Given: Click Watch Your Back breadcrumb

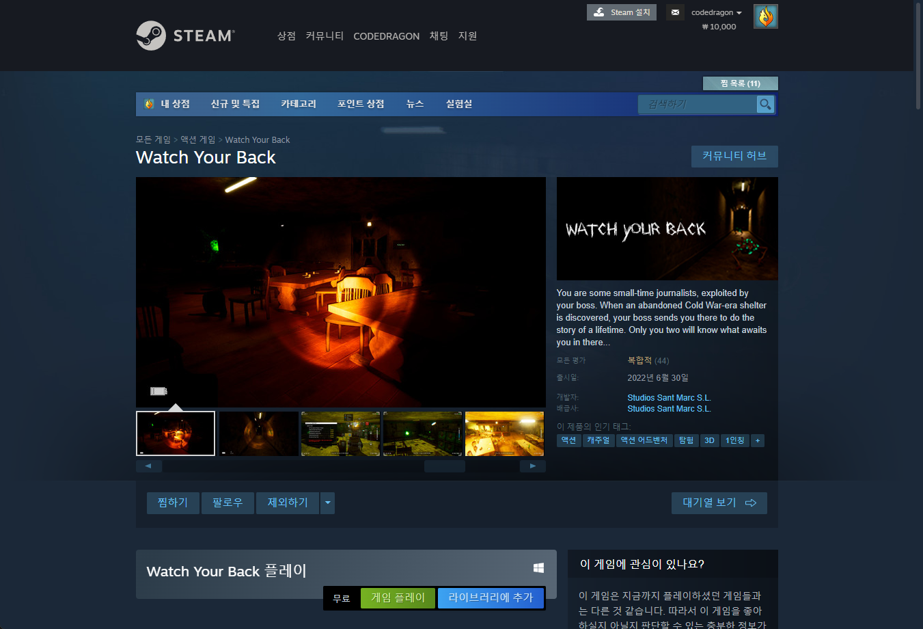Looking at the screenshot, I should click(x=258, y=139).
